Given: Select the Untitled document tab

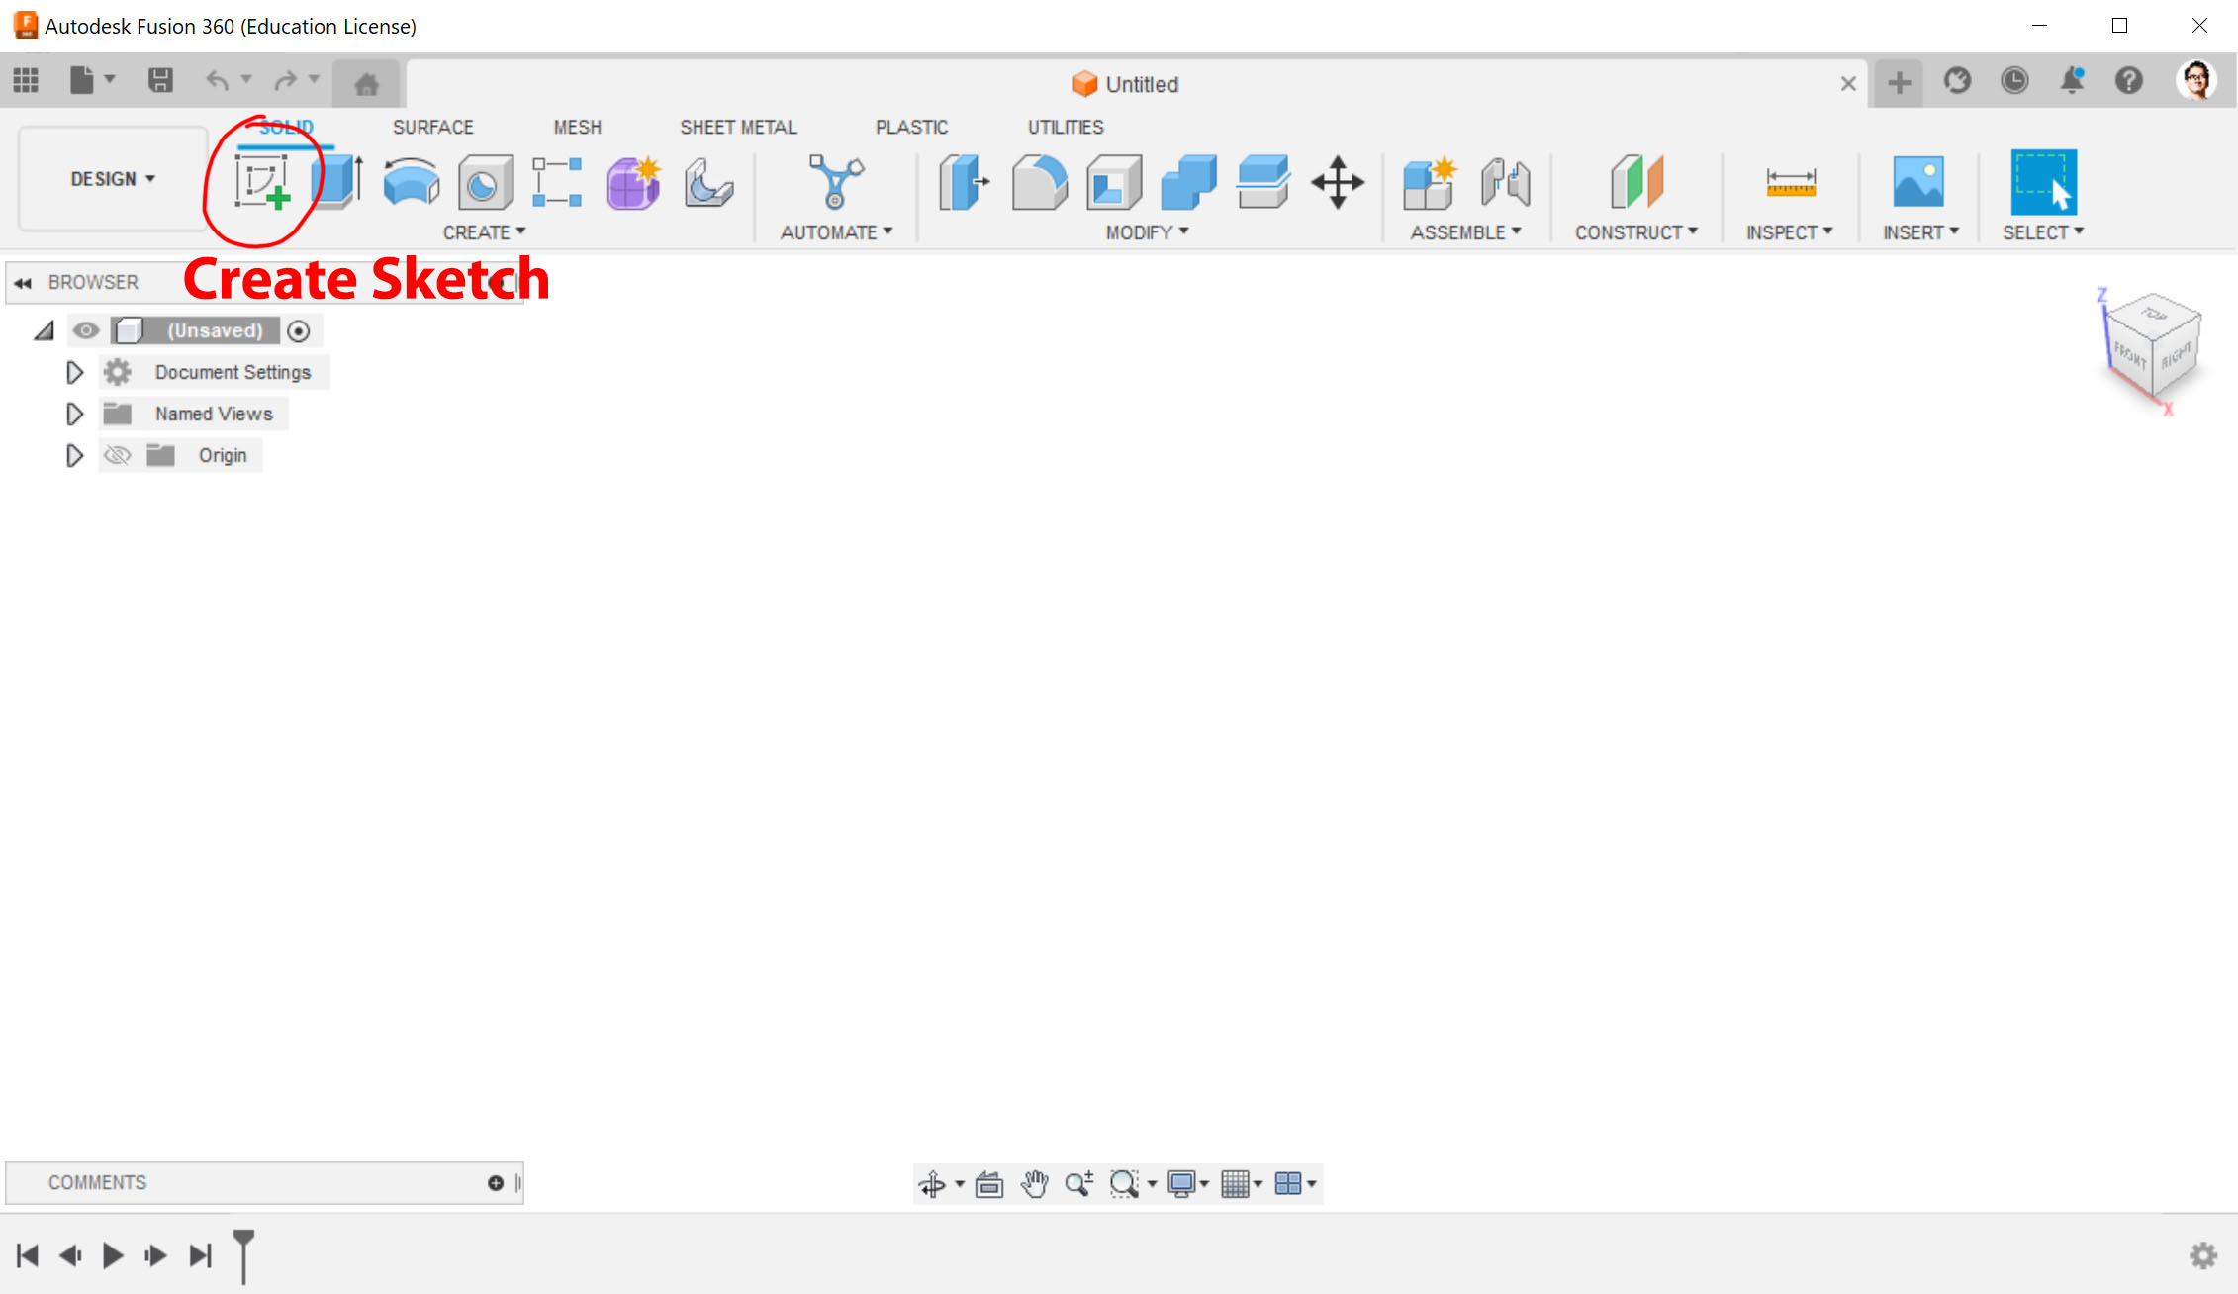Looking at the screenshot, I should pos(1125,84).
